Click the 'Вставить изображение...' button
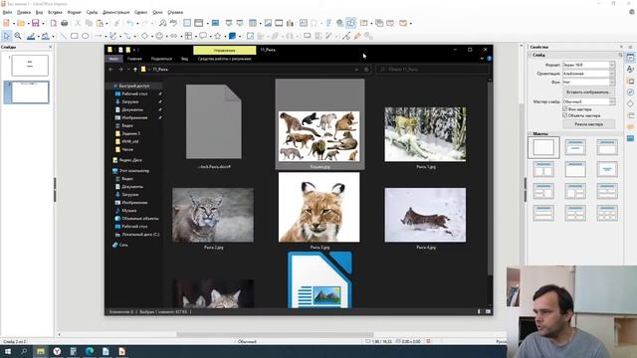Screen dimensions: 637x358 click(588, 92)
